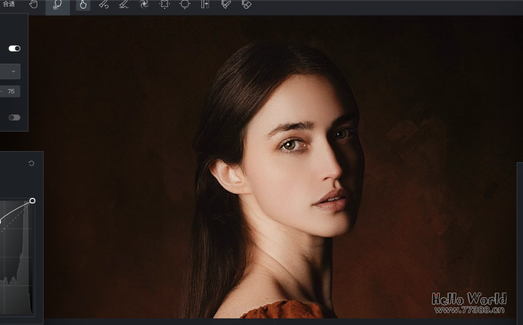Click the tone curve histogram graph

pos(17,257)
